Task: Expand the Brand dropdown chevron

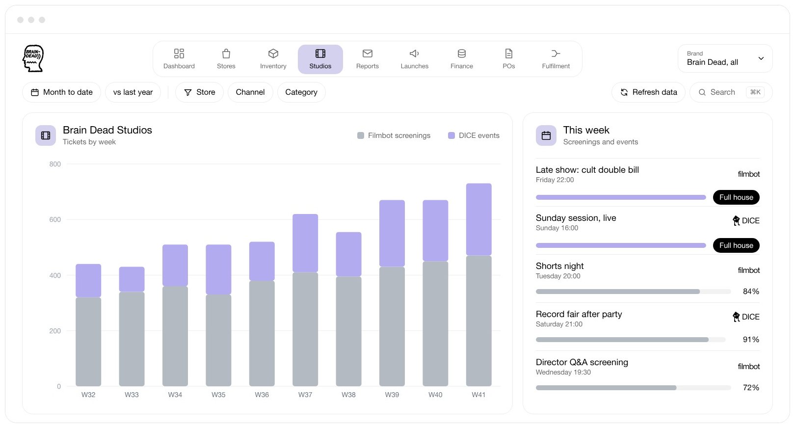Action: click(761, 58)
